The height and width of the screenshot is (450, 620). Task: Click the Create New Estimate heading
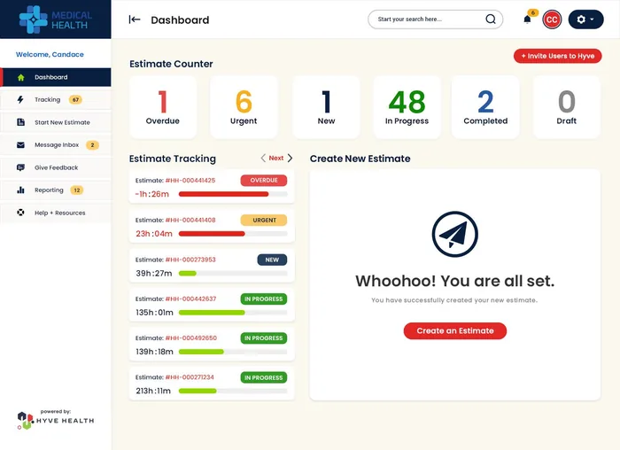pos(360,159)
